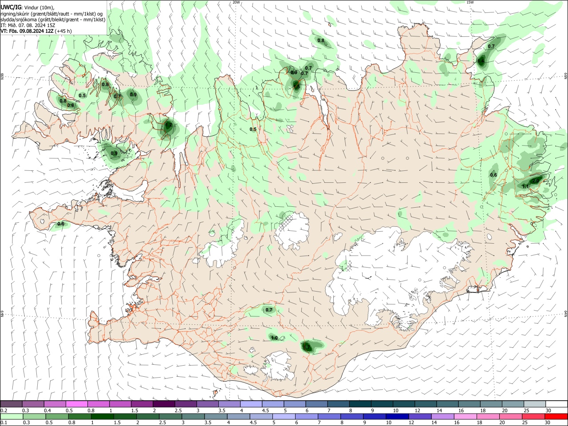The image size is (568, 426).
Task: Select the 0.6 value inland in East Iceland
Action: pyautogui.click(x=493, y=175)
